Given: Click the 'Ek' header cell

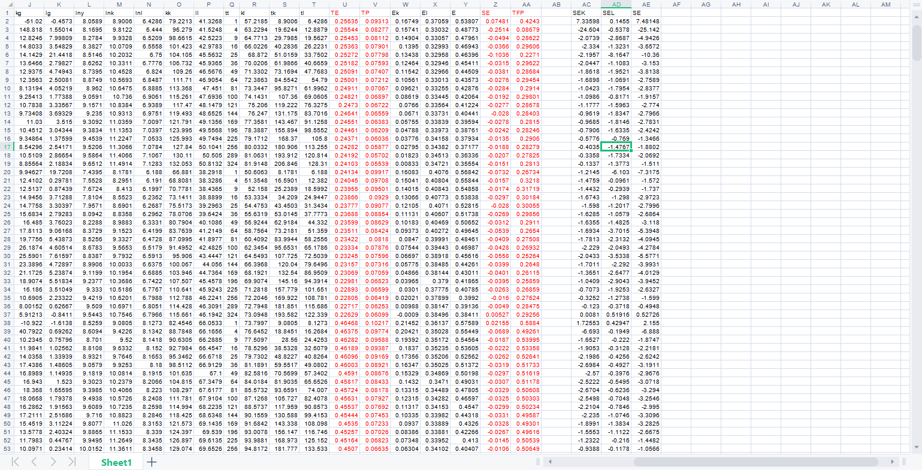Looking at the screenshot, I should [x=405, y=13].
